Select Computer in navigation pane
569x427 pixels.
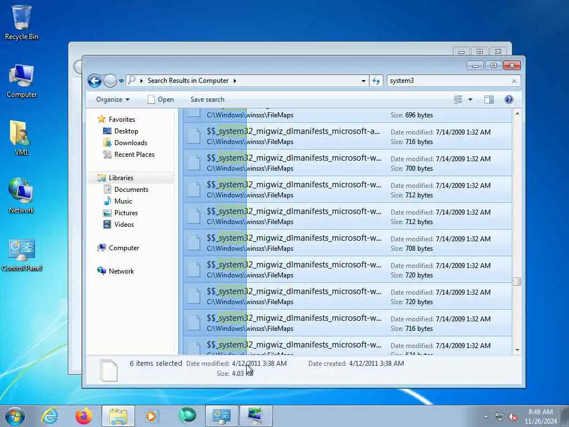pyautogui.click(x=124, y=248)
